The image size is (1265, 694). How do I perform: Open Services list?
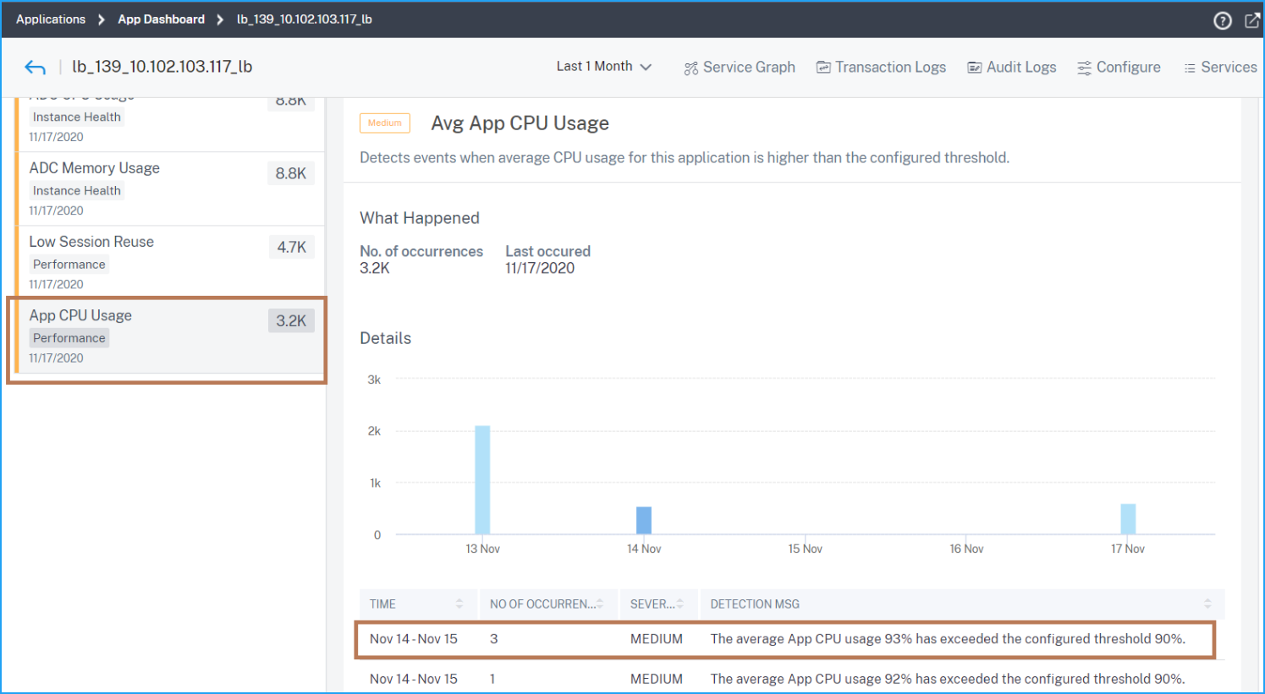(1220, 68)
